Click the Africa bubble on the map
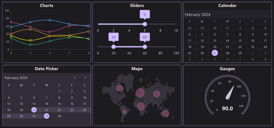Image resolution: width=274 pixels, height=128 pixels. point(141,106)
